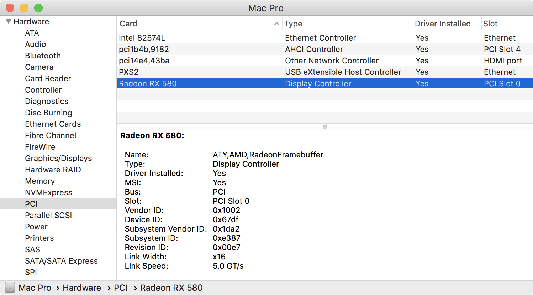
Task: Select the PXS2 USB controller row
Action: click(129, 72)
